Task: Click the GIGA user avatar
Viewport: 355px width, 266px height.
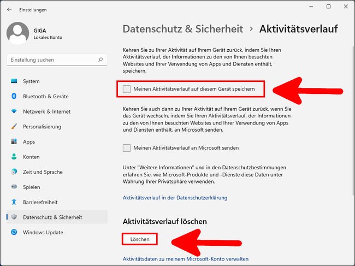Action: 17,33
